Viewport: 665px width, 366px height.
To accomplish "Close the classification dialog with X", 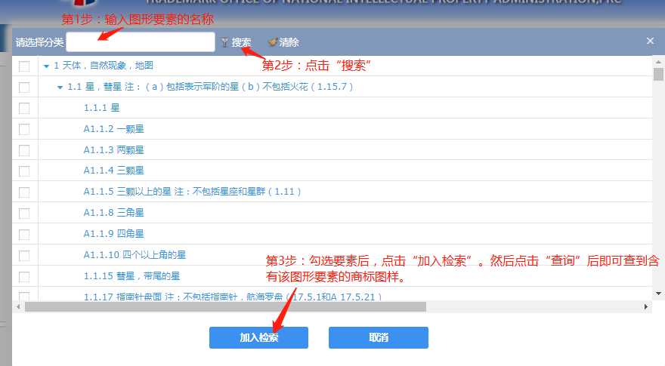I will [x=650, y=41].
